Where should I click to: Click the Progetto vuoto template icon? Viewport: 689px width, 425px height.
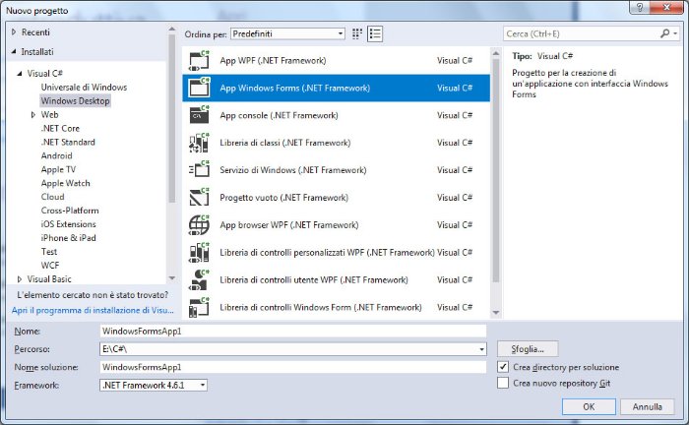coord(199,198)
